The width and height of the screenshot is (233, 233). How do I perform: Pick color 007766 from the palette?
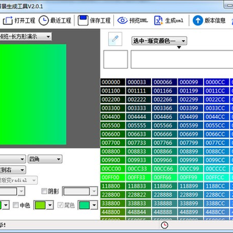tap(164, 142)
